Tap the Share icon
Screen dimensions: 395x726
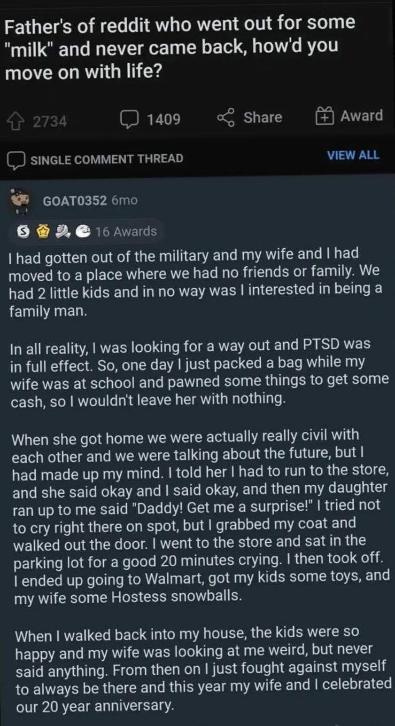(225, 118)
